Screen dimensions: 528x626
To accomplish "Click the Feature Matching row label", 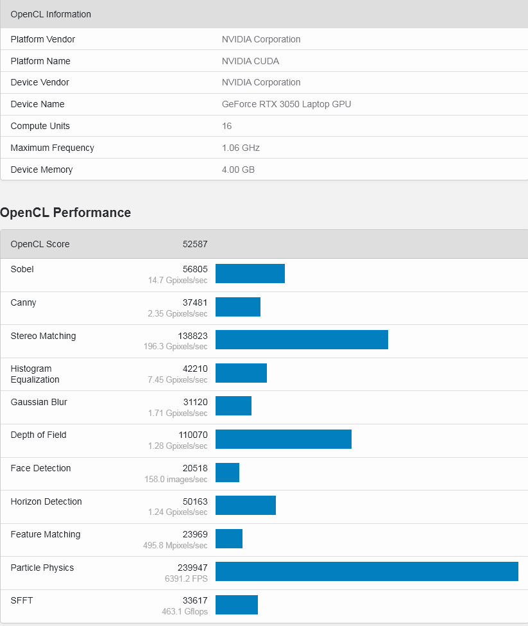I will [x=46, y=534].
